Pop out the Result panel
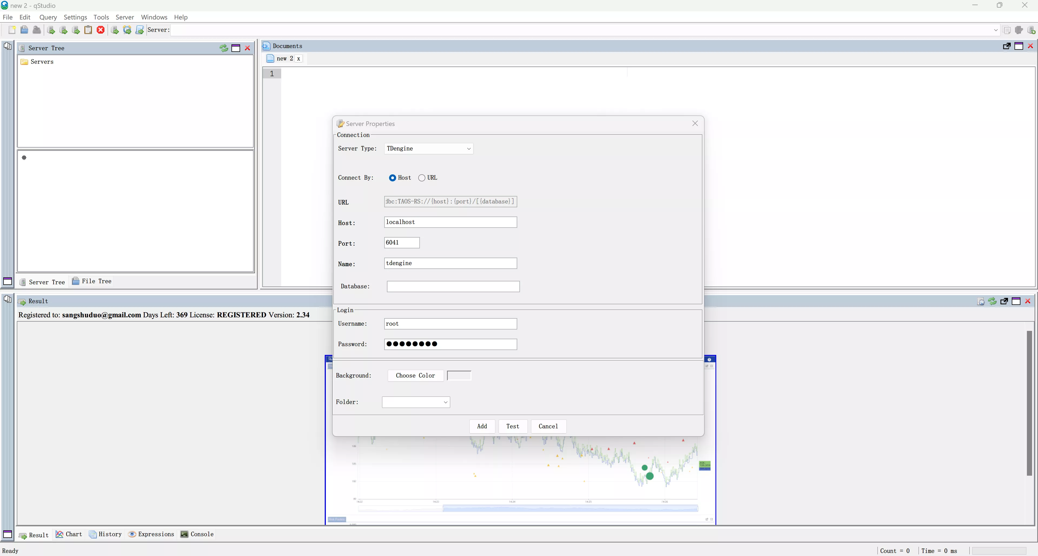 1003,301
